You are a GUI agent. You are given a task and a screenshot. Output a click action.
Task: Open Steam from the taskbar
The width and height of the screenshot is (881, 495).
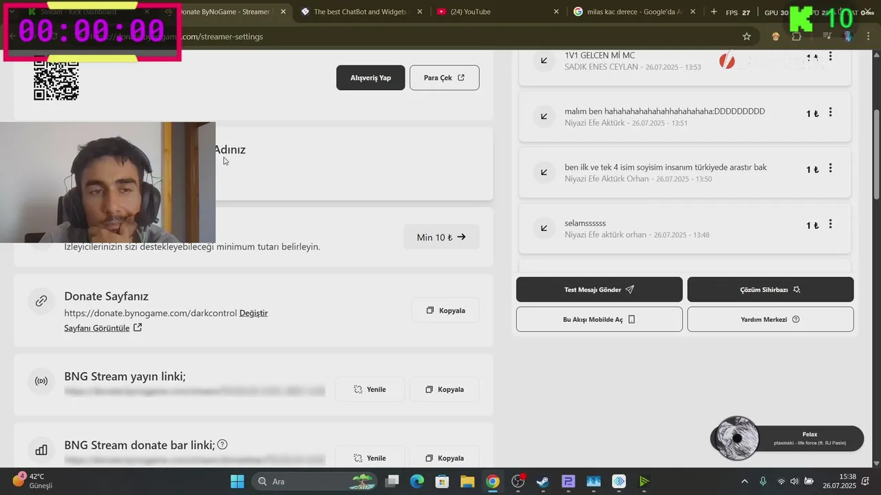click(x=543, y=481)
